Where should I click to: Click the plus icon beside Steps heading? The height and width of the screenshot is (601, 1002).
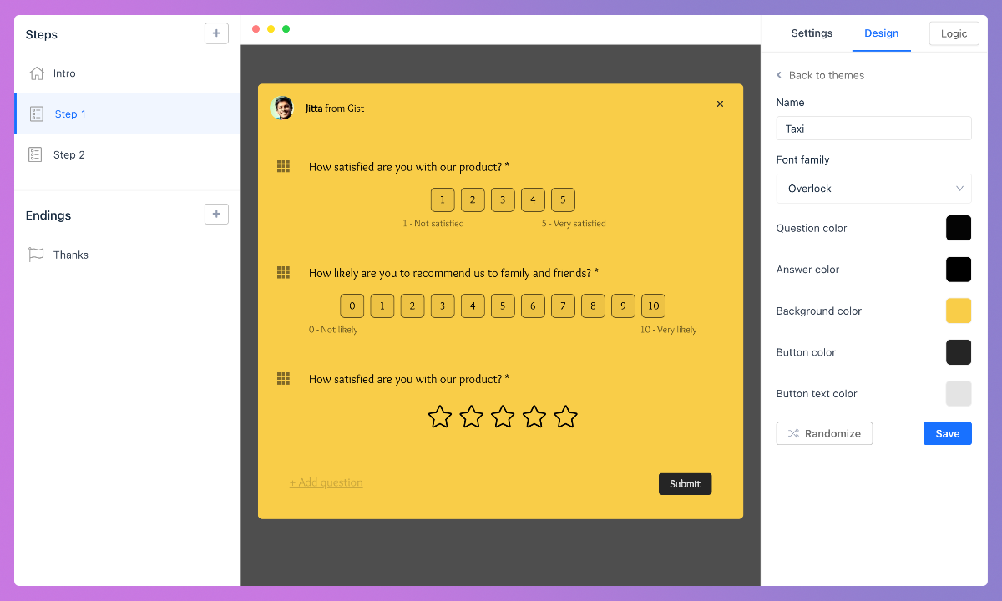[216, 33]
